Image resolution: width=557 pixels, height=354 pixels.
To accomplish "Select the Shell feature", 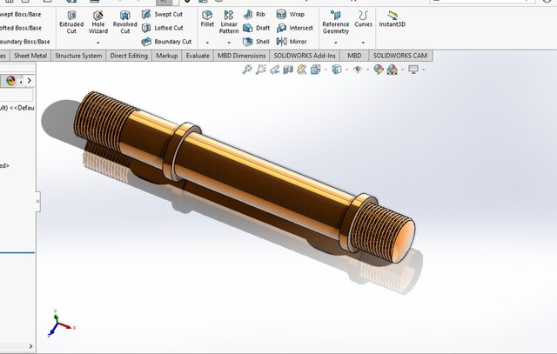I will [256, 42].
